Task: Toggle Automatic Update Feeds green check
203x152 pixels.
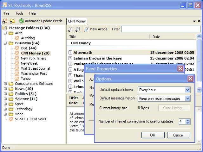Action: click(x=22, y=21)
